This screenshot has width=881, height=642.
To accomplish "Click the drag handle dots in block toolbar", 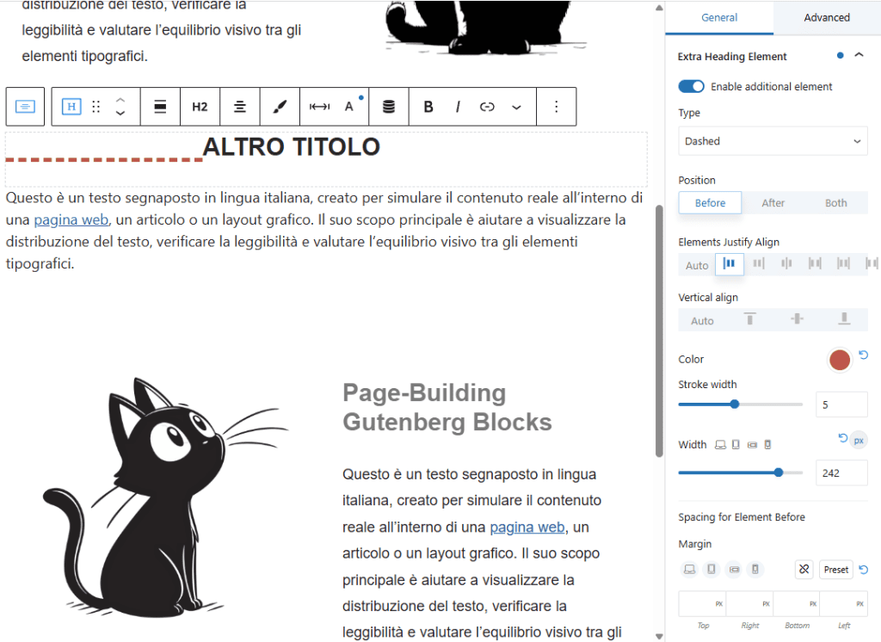I will tap(96, 106).
